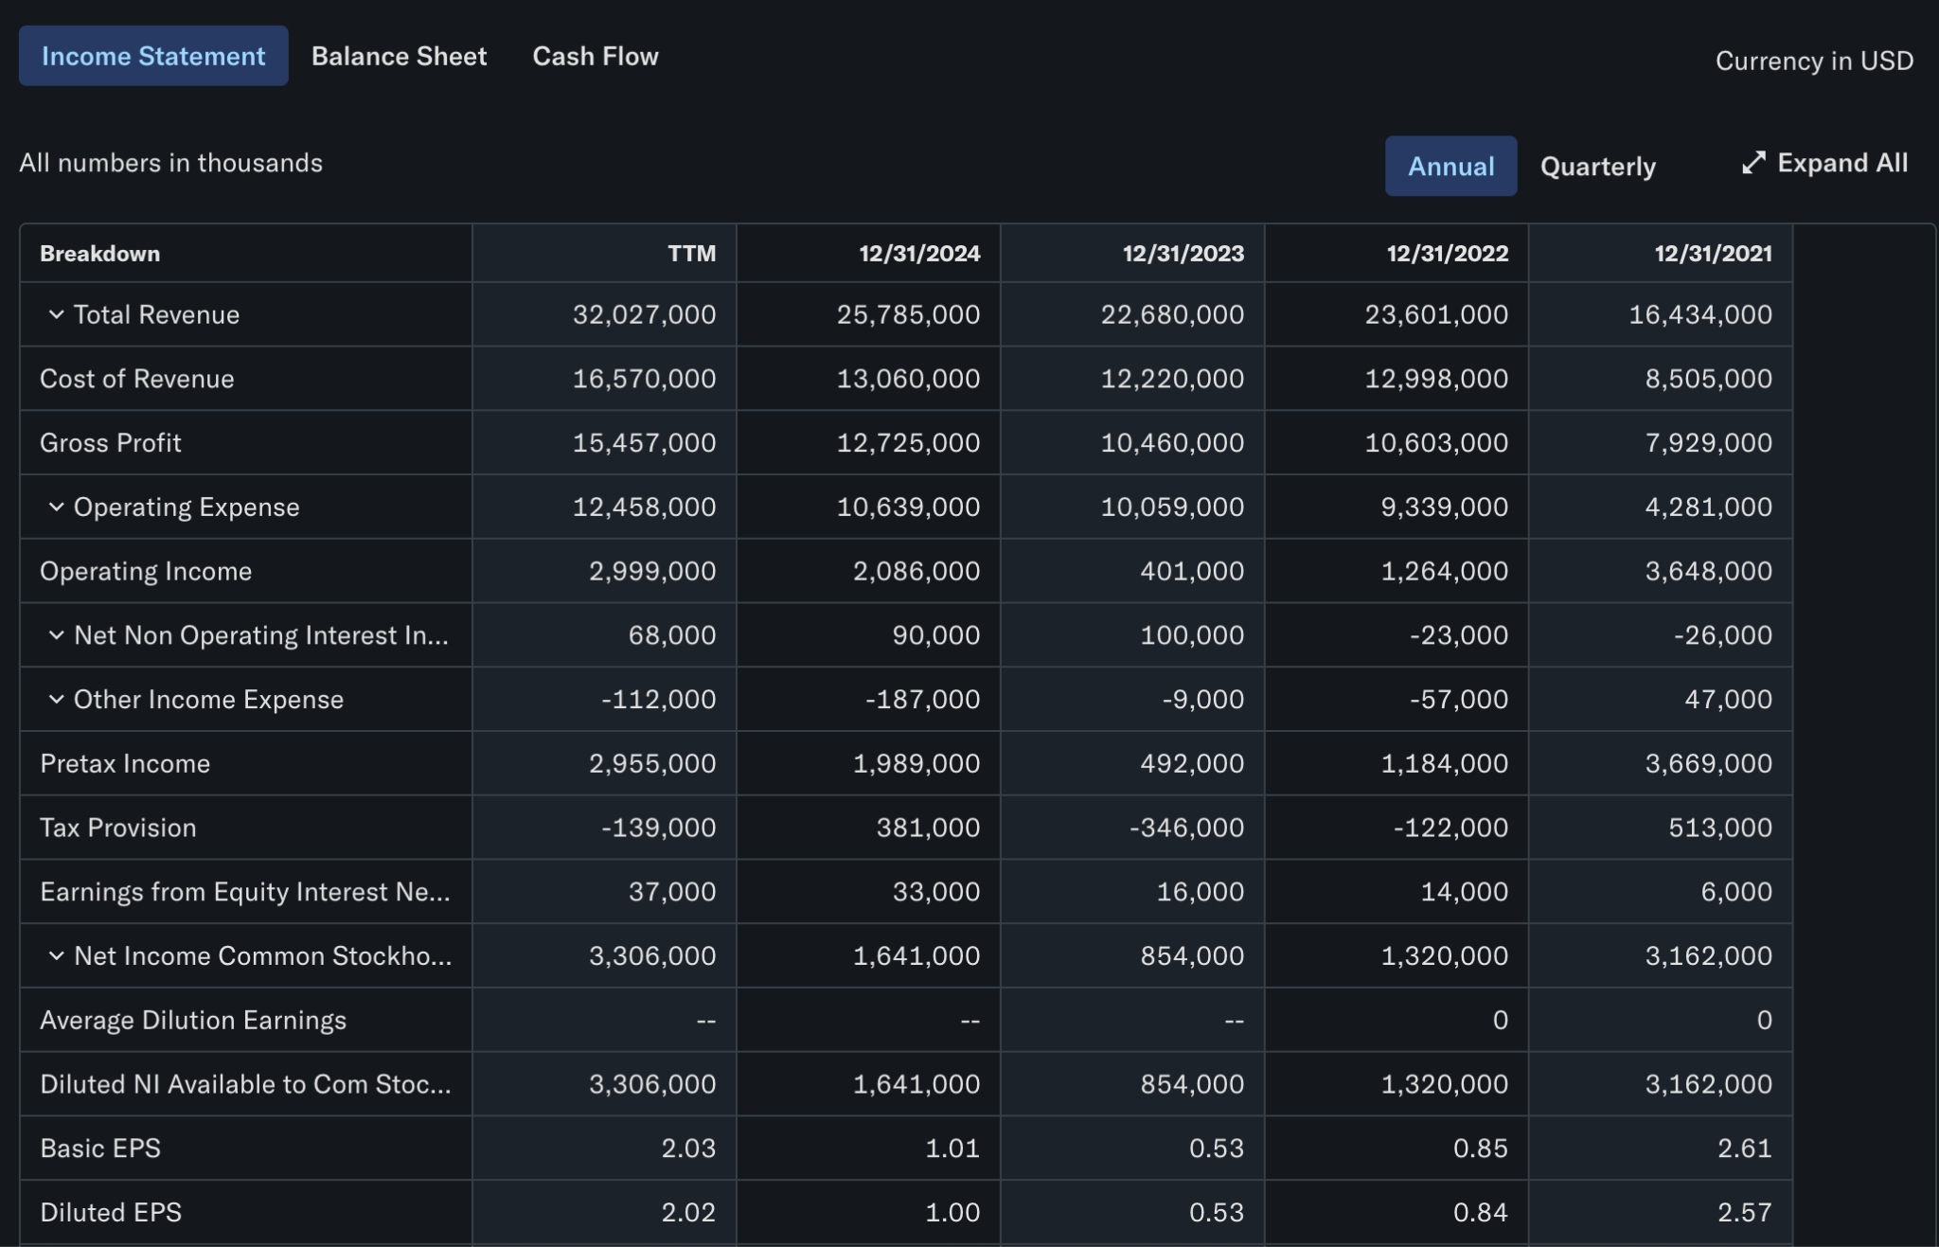Click 2022 Operating Expense value 9,339,000
This screenshot has height=1247, width=1939.
pos(1444,507)
